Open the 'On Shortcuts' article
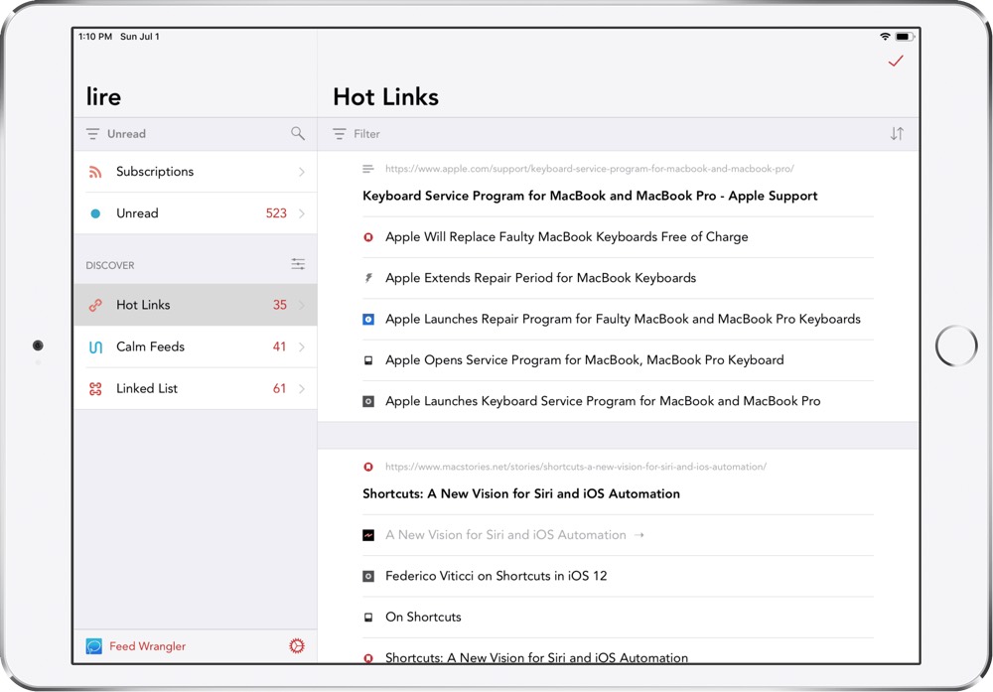 [424, 618]
